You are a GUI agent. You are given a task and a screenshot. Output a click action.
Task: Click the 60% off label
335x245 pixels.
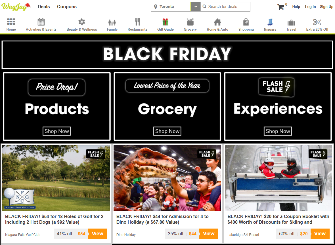(x=287, y=234)
